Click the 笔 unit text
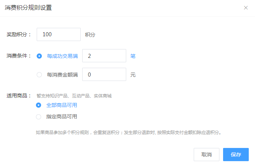 pos(133,56)
